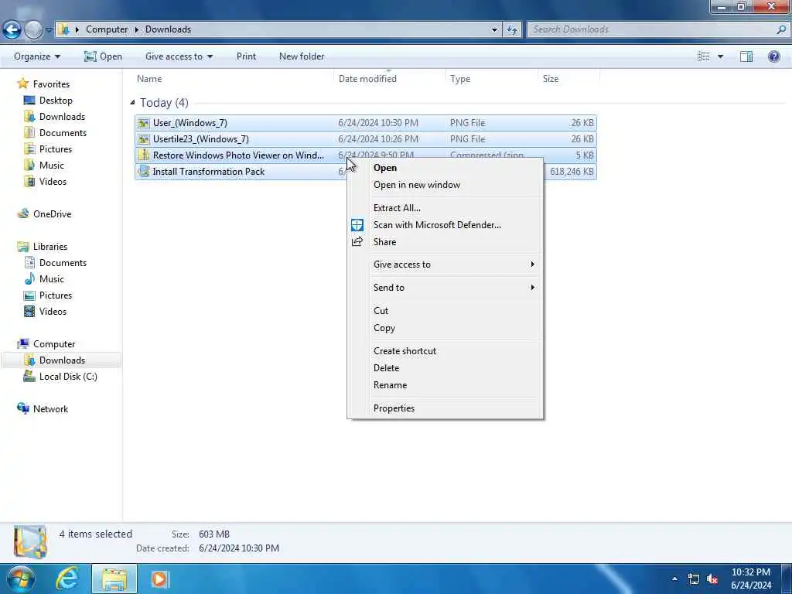Click the search magnifier icon
Image resolution: width=792 pixels, height=594 pixels.
[x=781, y=29]
